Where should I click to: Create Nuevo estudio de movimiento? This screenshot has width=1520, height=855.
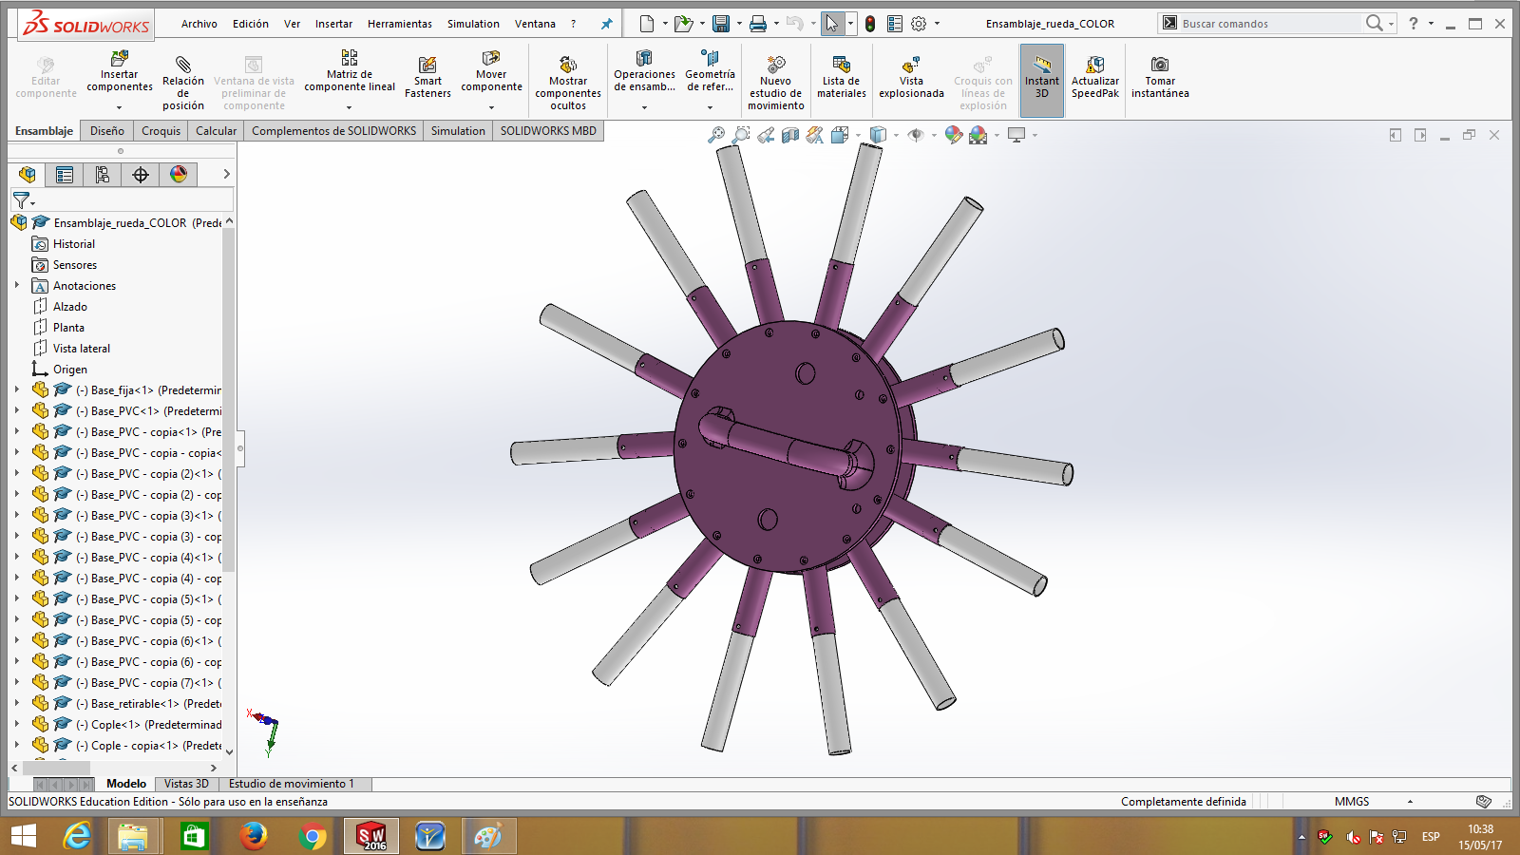click(x=776, y=82)
